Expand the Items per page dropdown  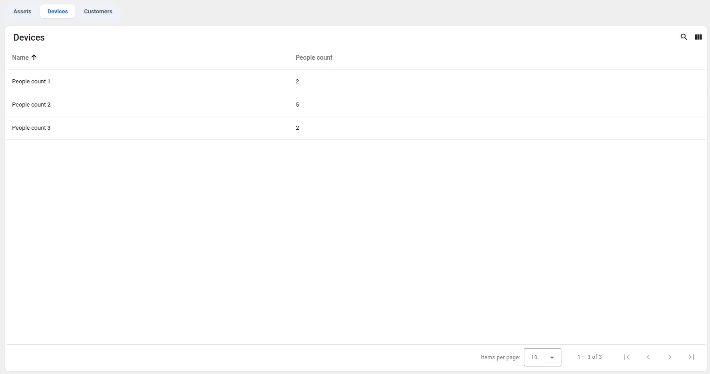542,357
